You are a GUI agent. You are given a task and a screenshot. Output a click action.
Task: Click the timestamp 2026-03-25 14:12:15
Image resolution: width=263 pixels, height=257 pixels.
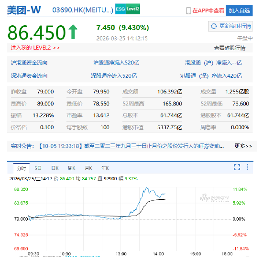pos(122,39)
